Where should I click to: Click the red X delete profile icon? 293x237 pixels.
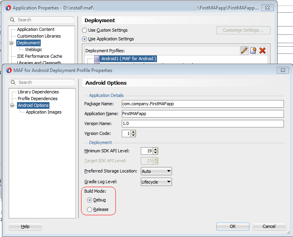coord(262,51)
